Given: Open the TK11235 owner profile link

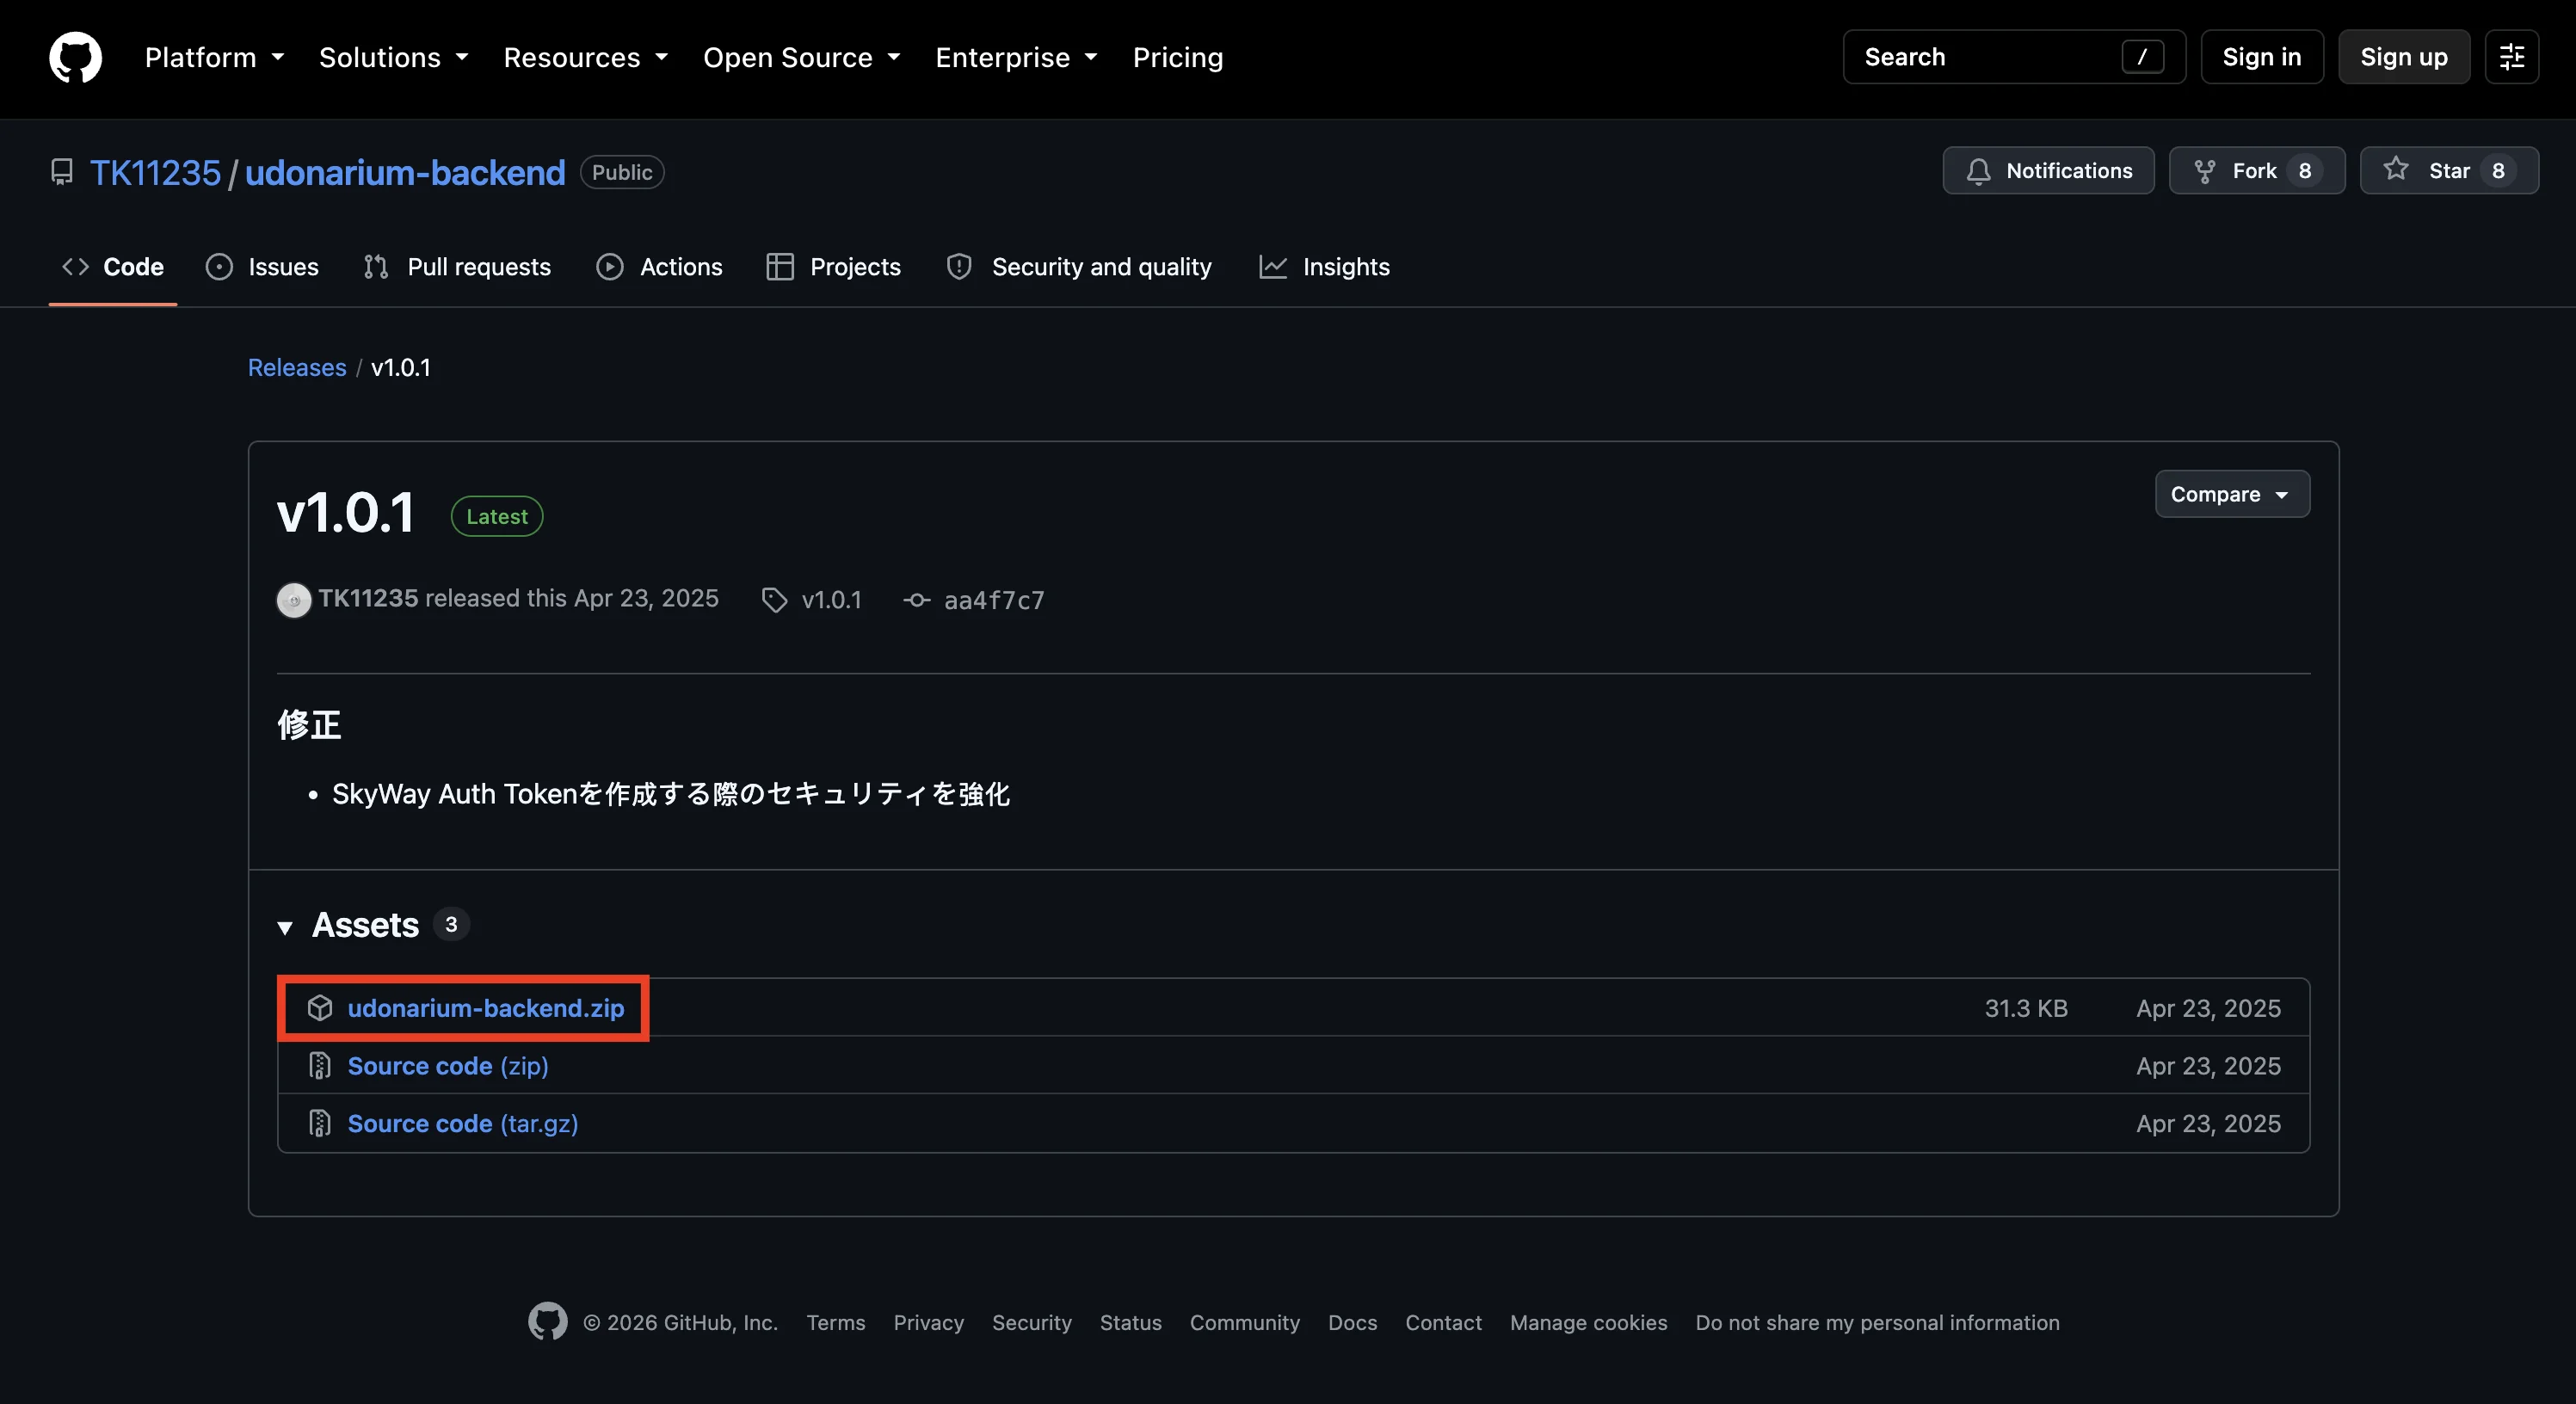Looking at the screenshot, I should point(155,172).
